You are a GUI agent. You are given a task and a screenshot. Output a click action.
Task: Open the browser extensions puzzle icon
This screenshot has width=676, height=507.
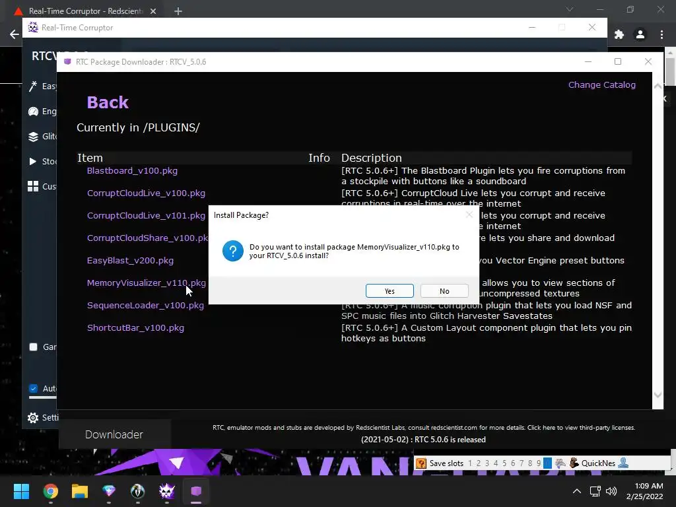(619, 34)
